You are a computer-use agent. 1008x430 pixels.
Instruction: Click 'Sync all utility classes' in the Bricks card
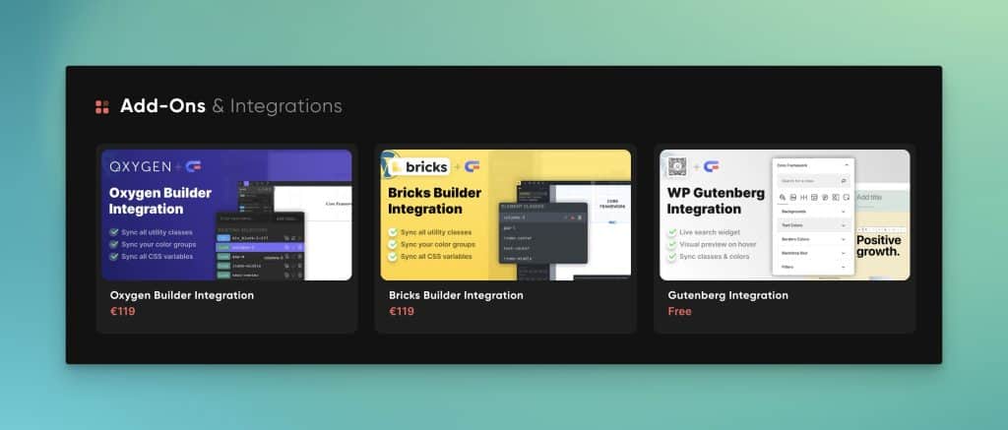point(436,232)
